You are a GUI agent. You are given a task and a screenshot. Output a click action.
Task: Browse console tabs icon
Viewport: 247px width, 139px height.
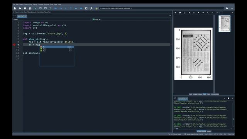point(175,98)
